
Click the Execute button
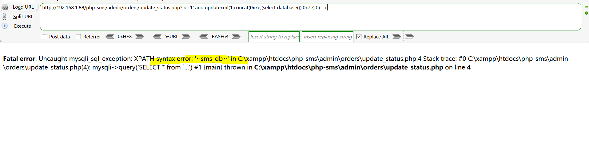(22, 26)
